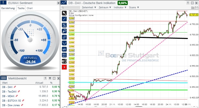
Task: Click the '1' group button in chart window
Action: [x=188, y=3]
